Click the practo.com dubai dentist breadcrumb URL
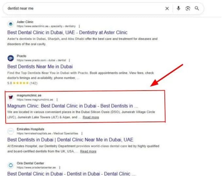Image resolution: width=223 pixels, height=176 pixels. coord(42,60)
